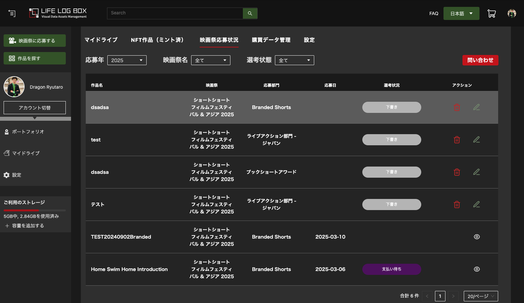The image size is (524, 303).
Task: Click Dragon Ryutaro profile picture
Action: click(14, 87)
